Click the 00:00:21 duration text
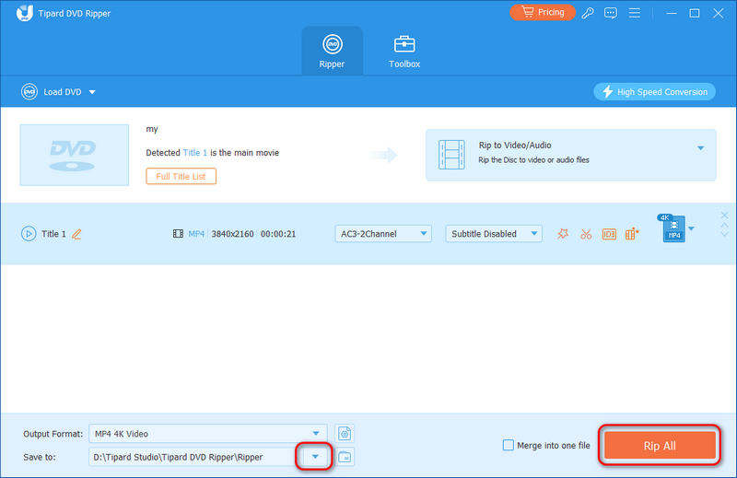This screenshot has width=737, height=478. (278, 234)
